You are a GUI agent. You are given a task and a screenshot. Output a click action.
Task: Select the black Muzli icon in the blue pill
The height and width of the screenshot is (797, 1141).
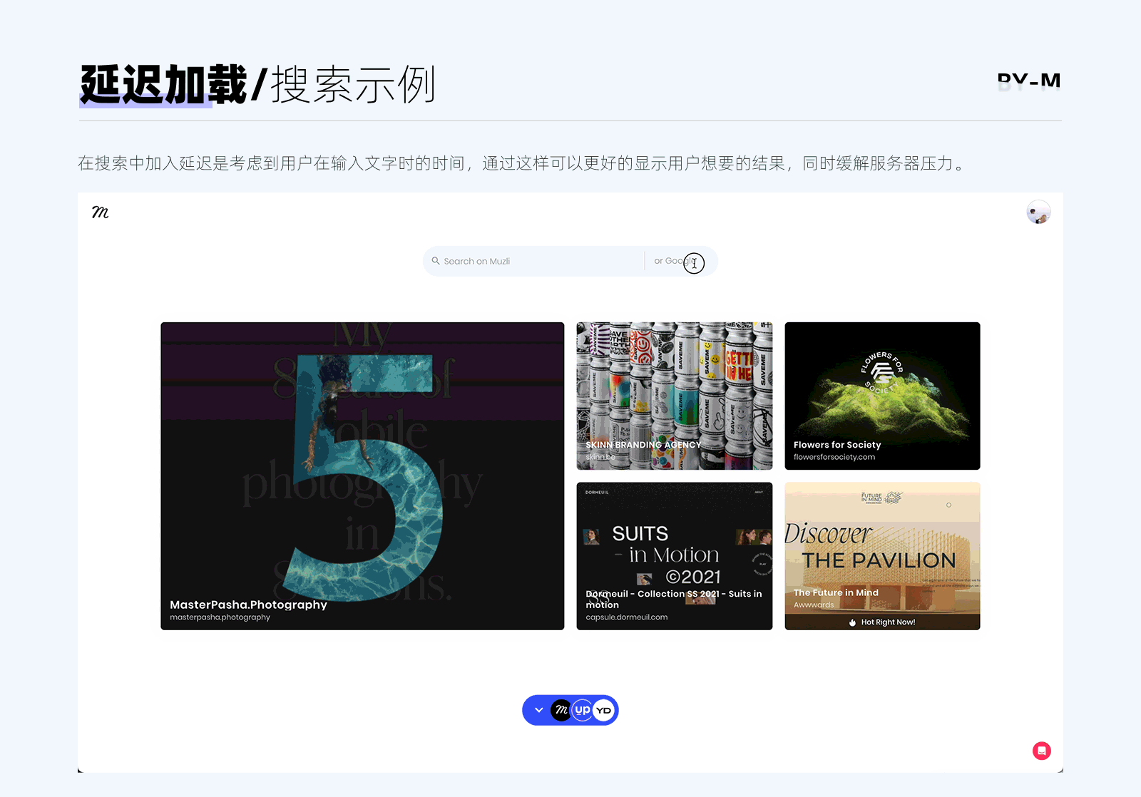tap(561, 710)
